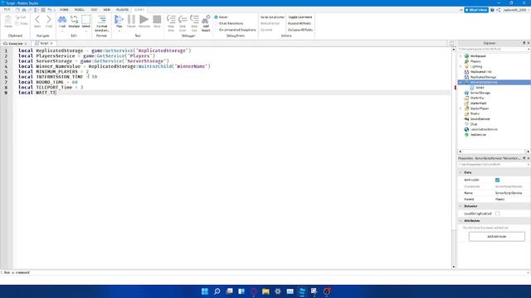Click the taskbar Search icon
531x298 pixels.
tap(217, 291)
